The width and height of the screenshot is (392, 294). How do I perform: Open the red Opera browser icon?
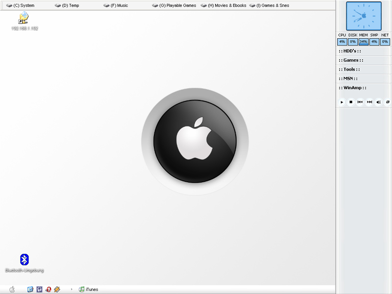click(x=48, y=289)
